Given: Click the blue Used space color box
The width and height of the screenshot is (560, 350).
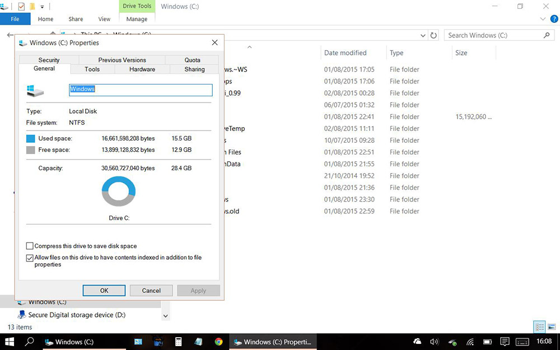Looking at the screenshot, I should [31, 138].
